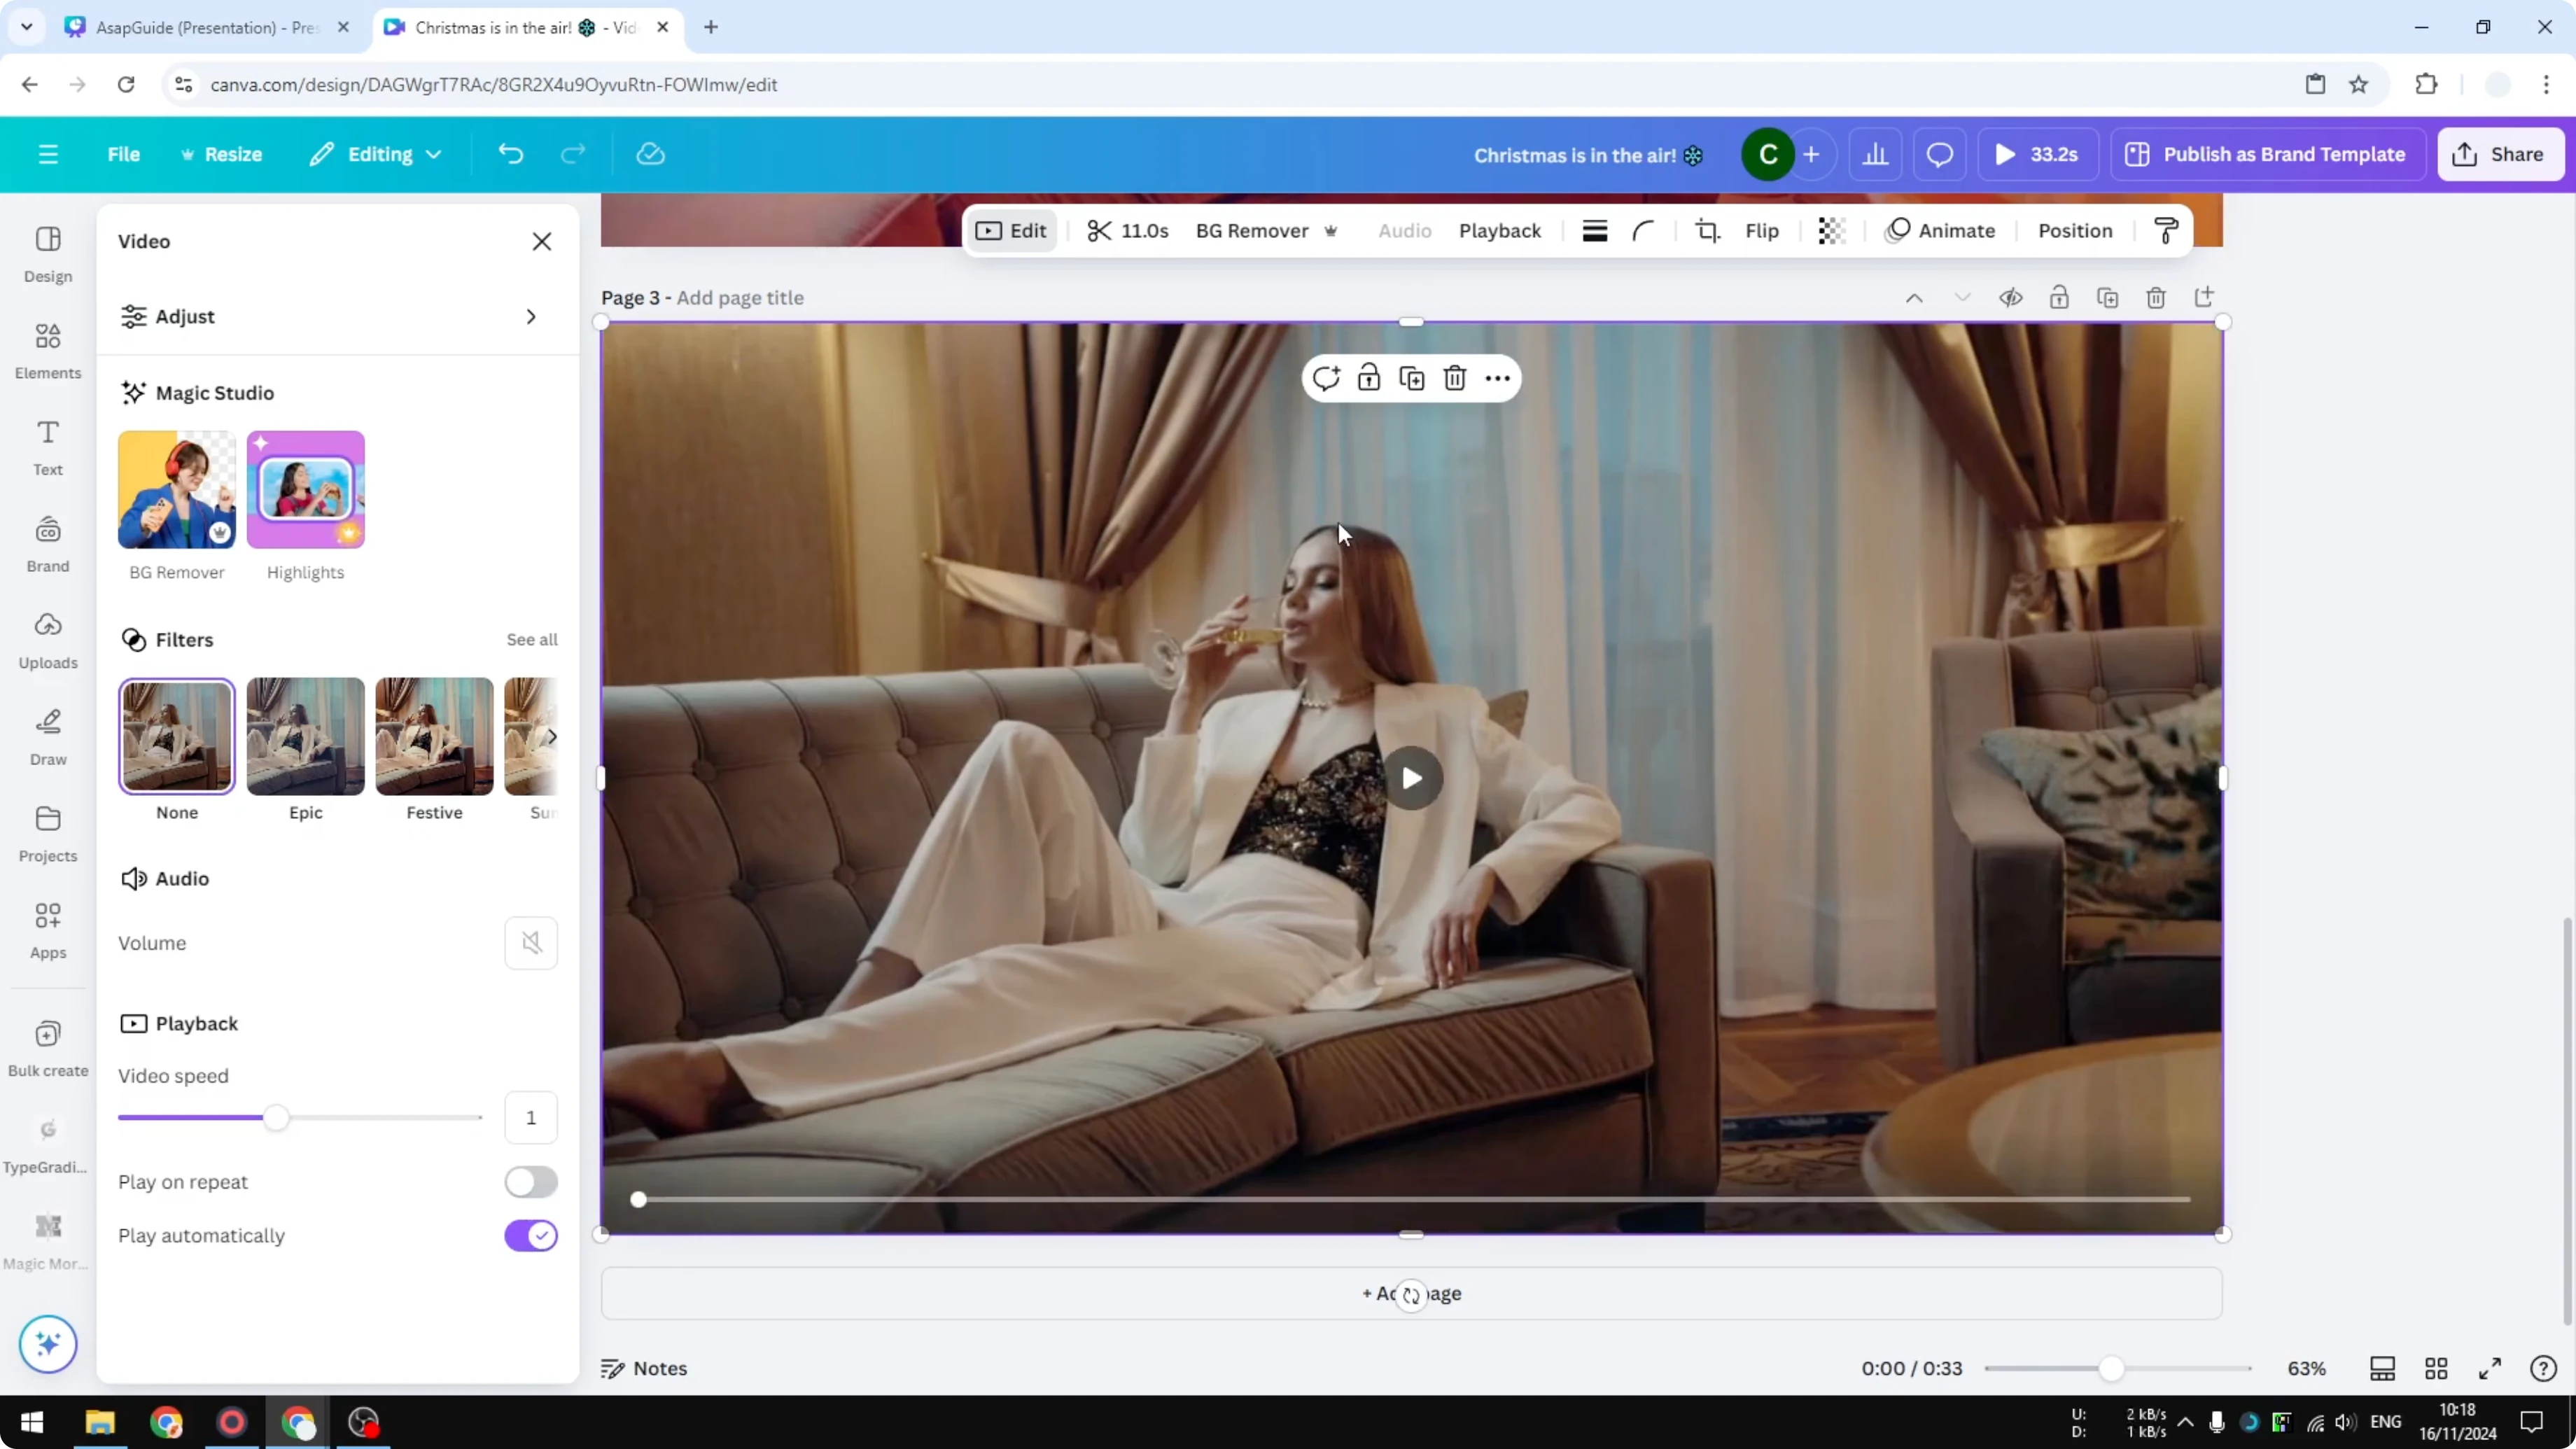Switch to the AsapGuide browser tab
The width and height of the screenshot is (2576, 1449).
click(200, 27)
